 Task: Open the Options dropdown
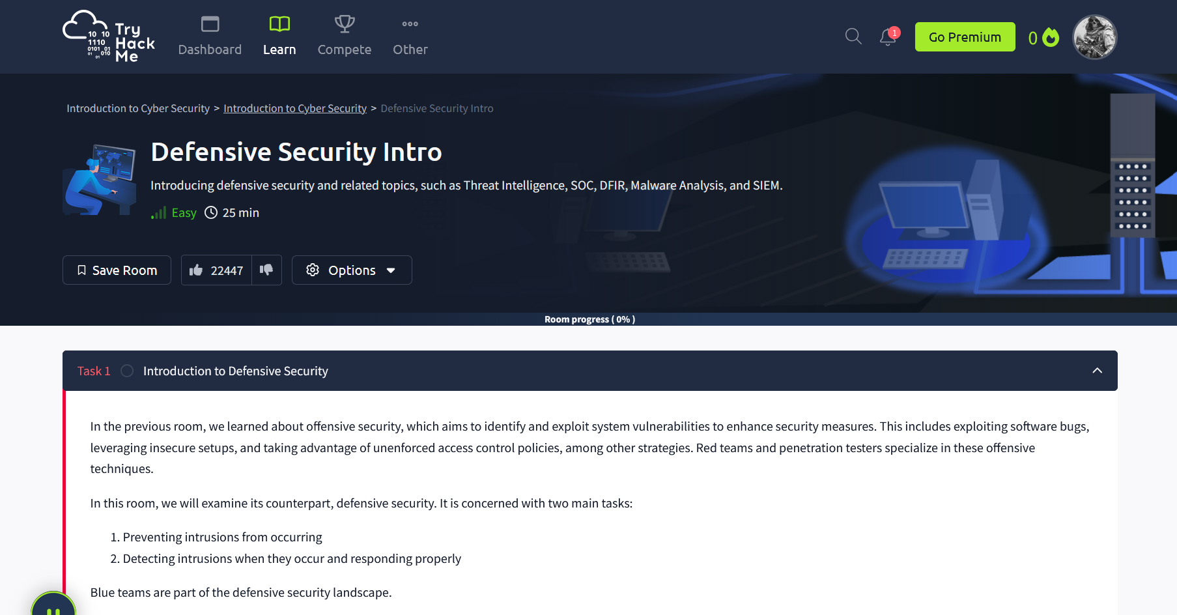352,270
